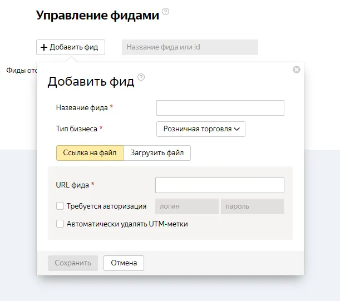Check Автоматически удалять UTM-метки
This screenshot has height=301, width=340.
point(60,224)
